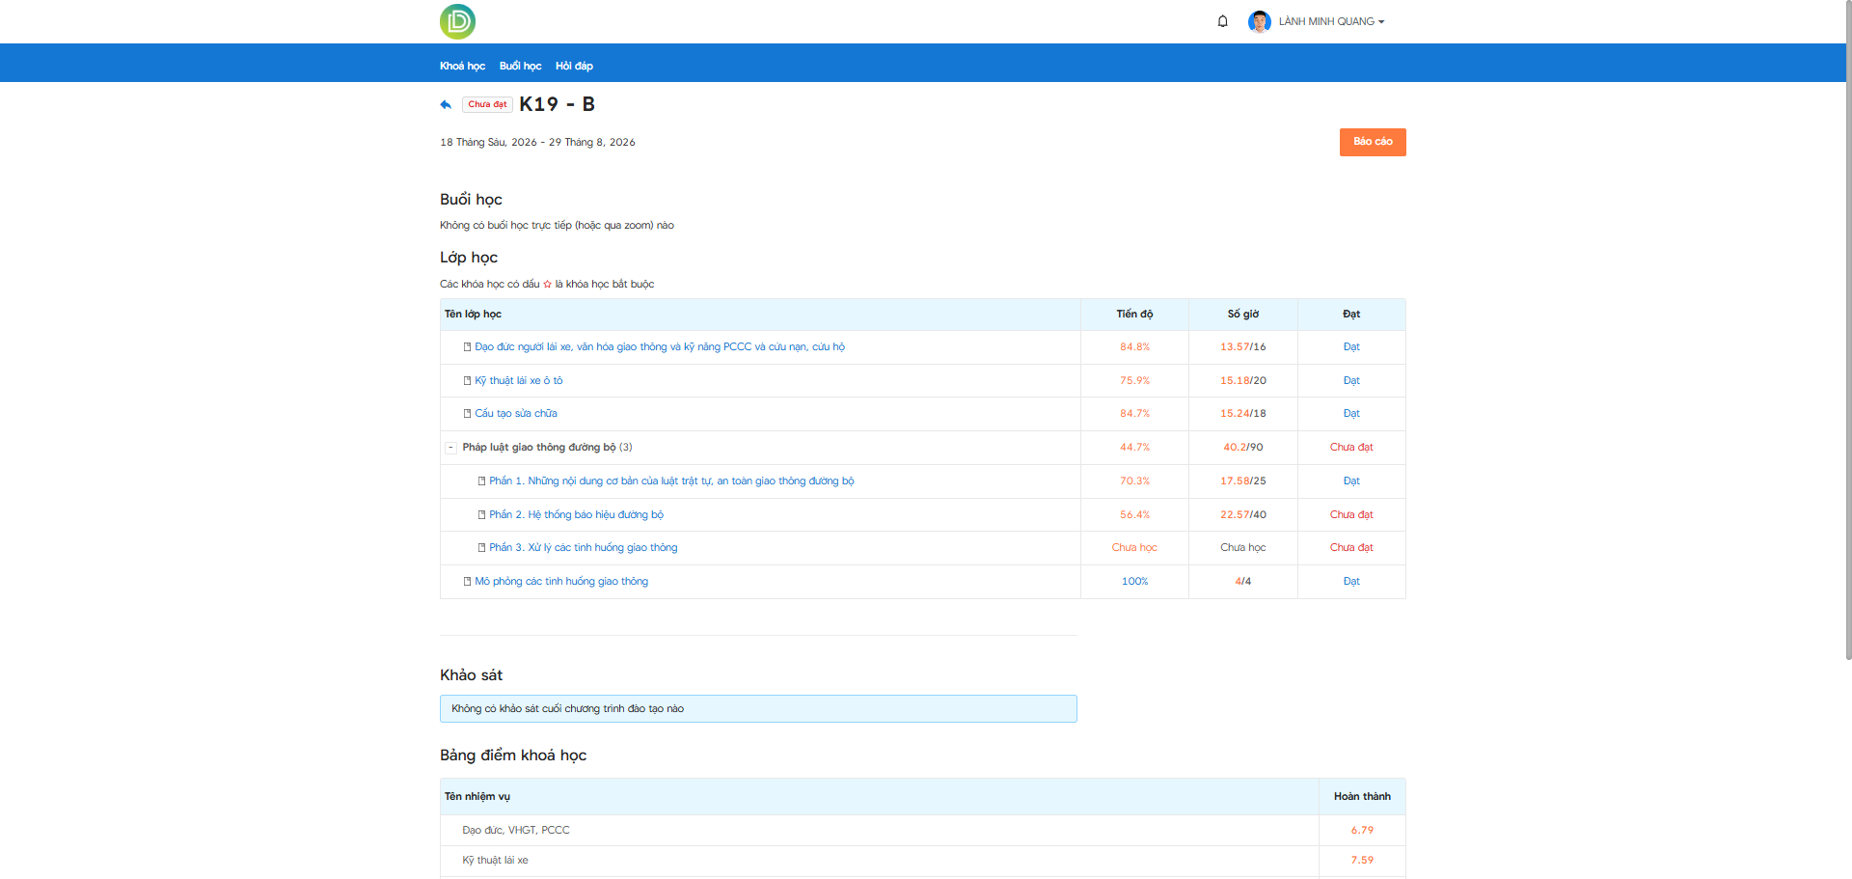The width and height of the screenshot is (1852, 879).
Task: Click the 13.57/16 hours cell
Action: click(x=1242, y=347)
